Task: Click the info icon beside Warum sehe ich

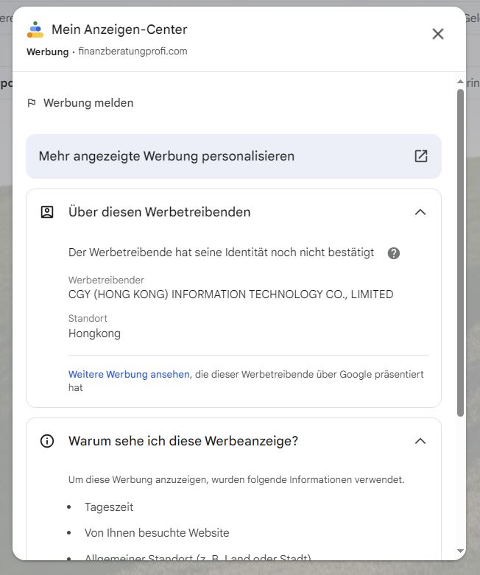Action: pyautogui.click(x=47, y=441)
